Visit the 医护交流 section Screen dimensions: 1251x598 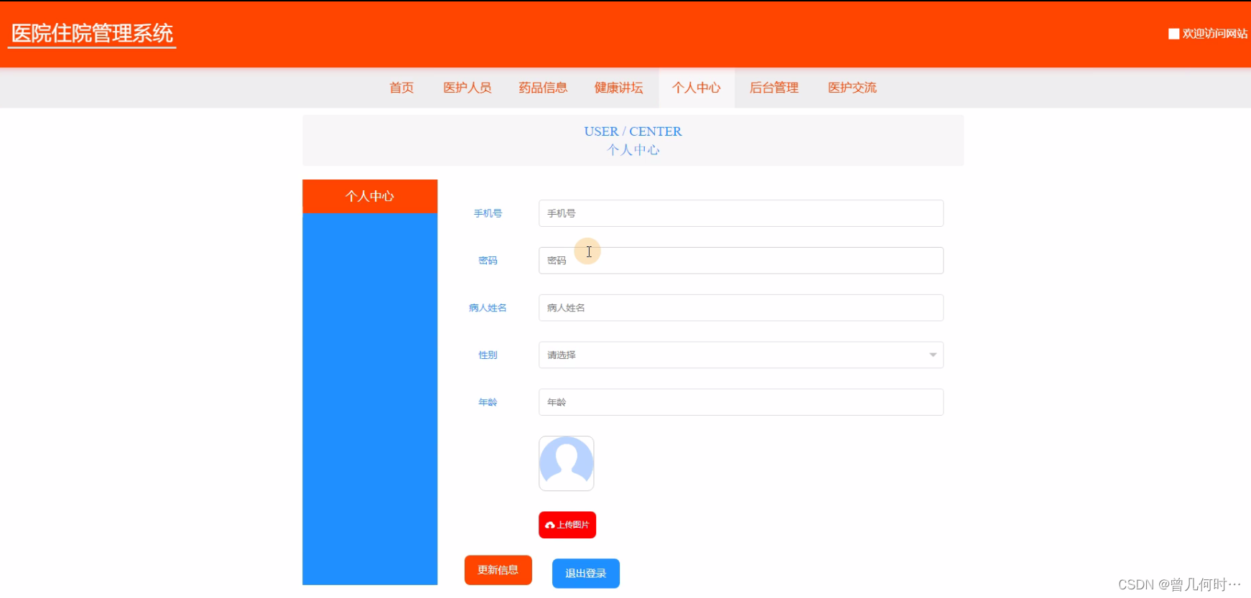[852, 88]
